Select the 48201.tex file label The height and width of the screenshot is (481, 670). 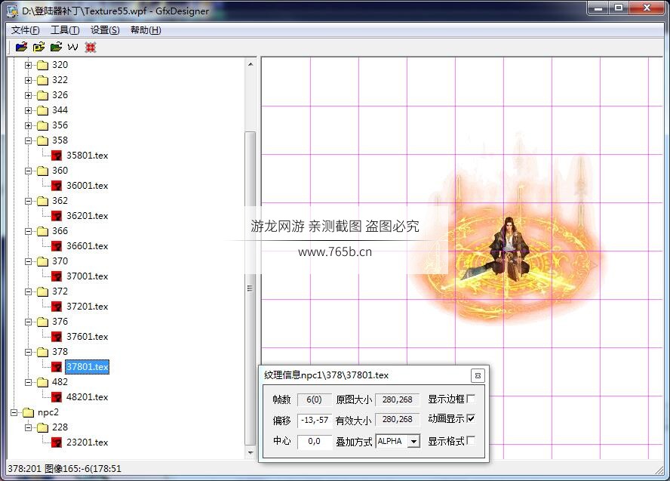(88, 397)
